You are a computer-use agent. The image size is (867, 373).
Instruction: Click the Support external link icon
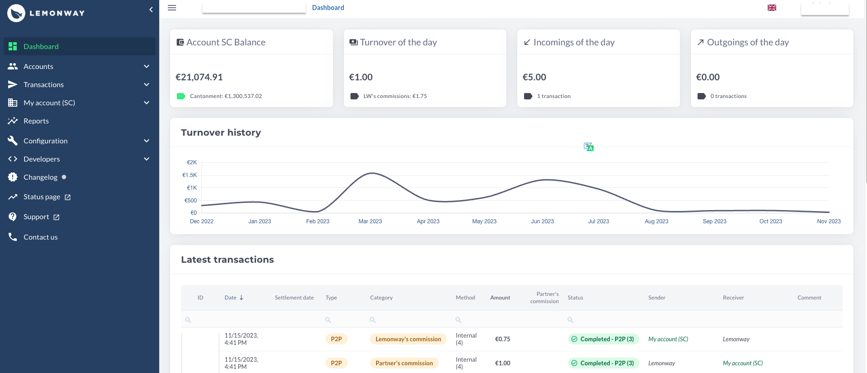tap(56, 217)
